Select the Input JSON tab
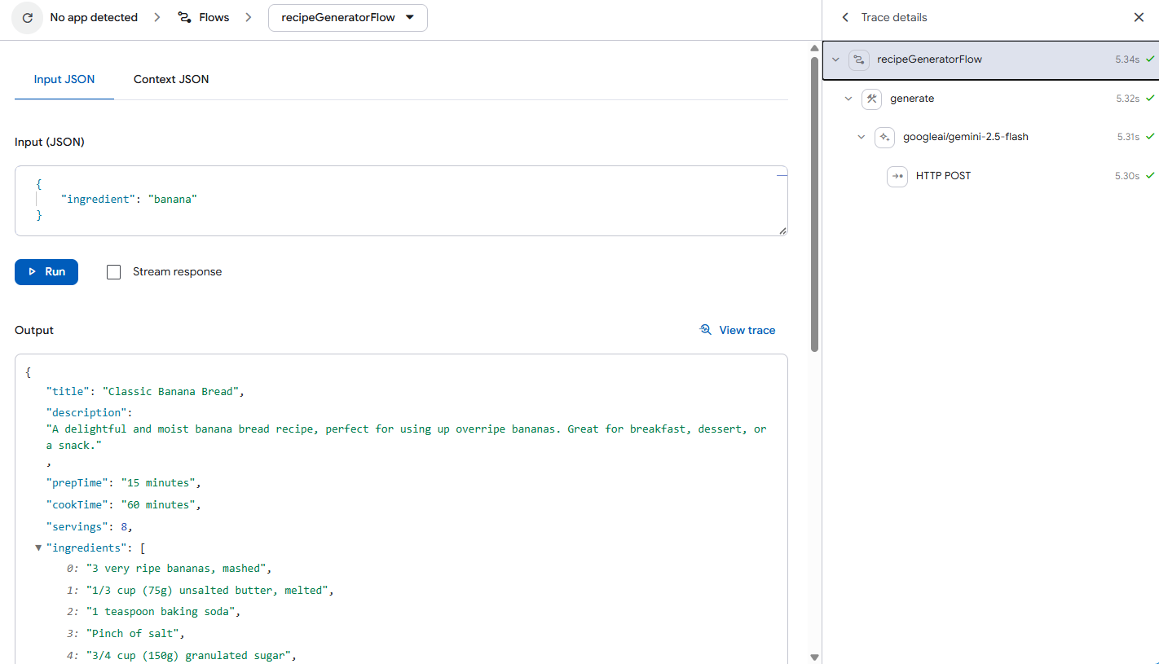Screen dimensions: 1159x664 64,79
